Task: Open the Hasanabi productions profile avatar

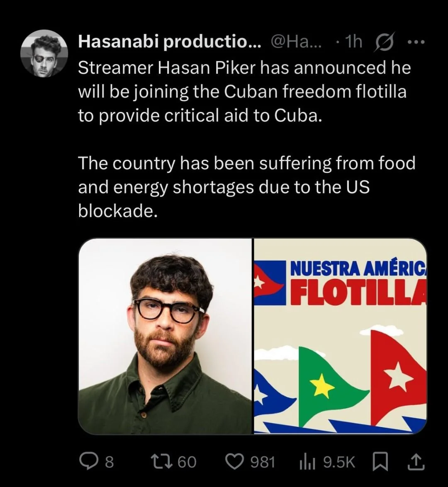Action: [x=44, y=54]
